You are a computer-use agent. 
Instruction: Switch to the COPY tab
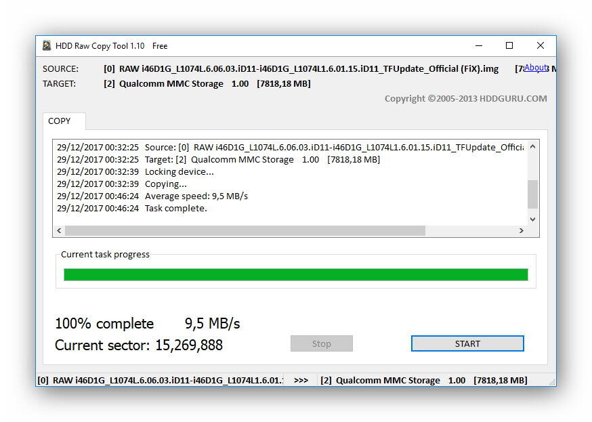coord(60,121)
